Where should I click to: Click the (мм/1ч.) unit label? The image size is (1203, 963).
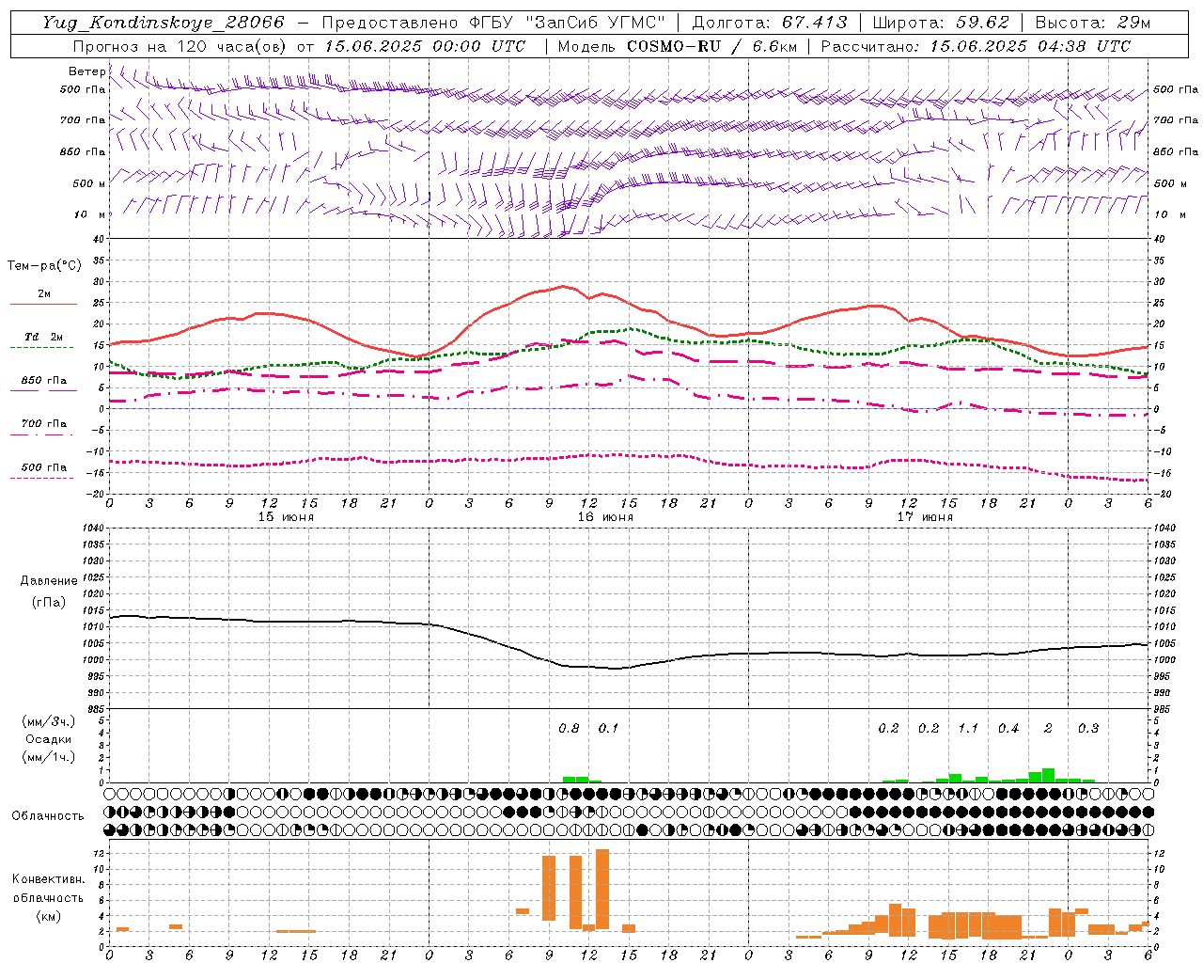pos(49,757)
